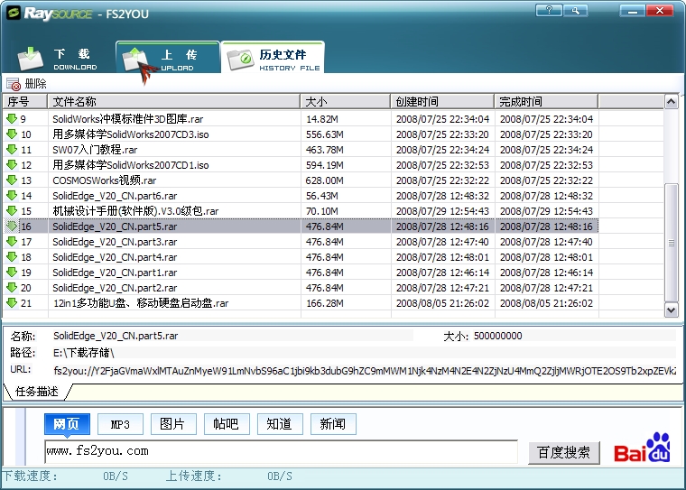The image size is (686, 490).
Task: Click the Baidu search input field
Action: pyautogui.click(x=281, y=451)
